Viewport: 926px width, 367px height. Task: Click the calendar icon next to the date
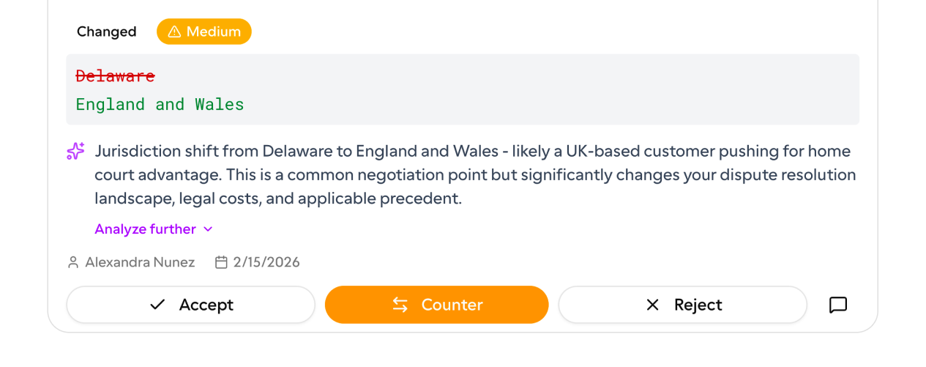click(221, 262)
